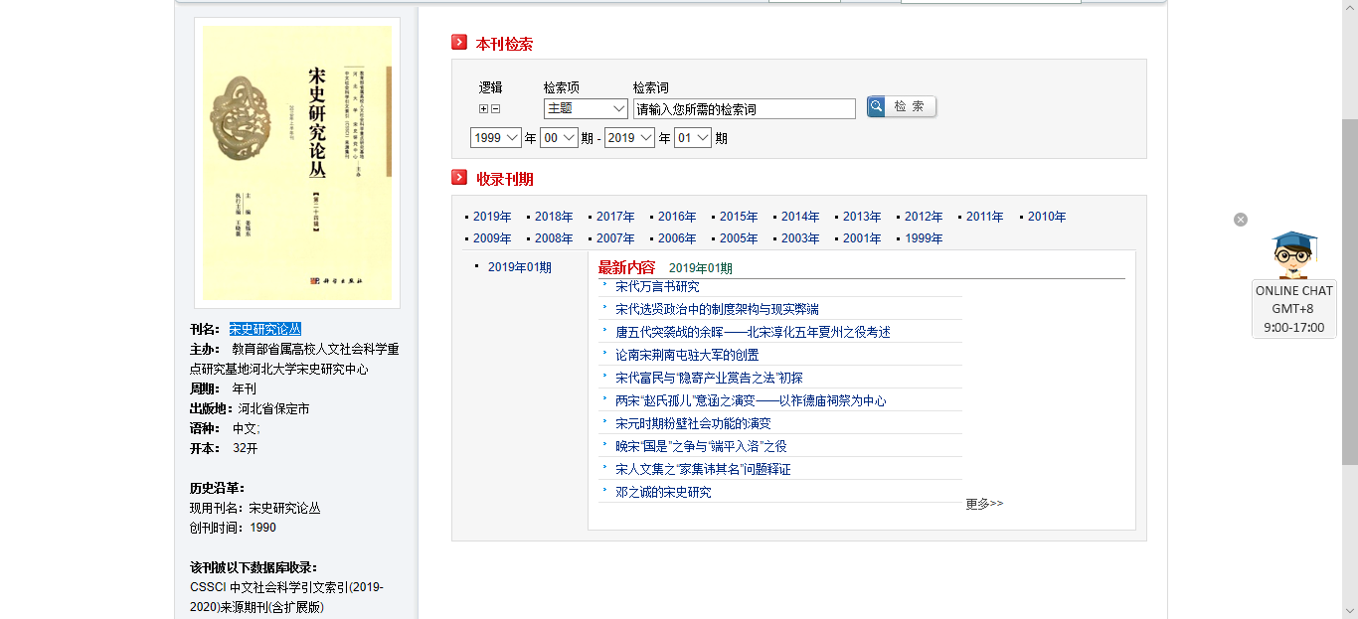Open the 主题 search field dropdown
Screen dimensions: 1358x619
(586, 108)
